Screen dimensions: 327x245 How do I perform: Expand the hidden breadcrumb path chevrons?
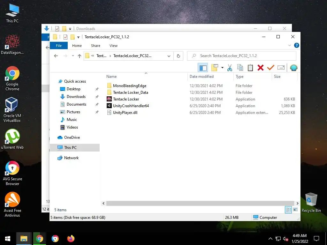[x=93, y=56]
